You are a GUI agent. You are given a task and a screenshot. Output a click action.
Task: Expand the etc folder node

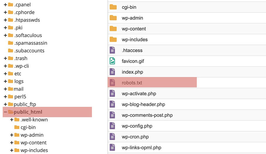click(x=5, y=74)
